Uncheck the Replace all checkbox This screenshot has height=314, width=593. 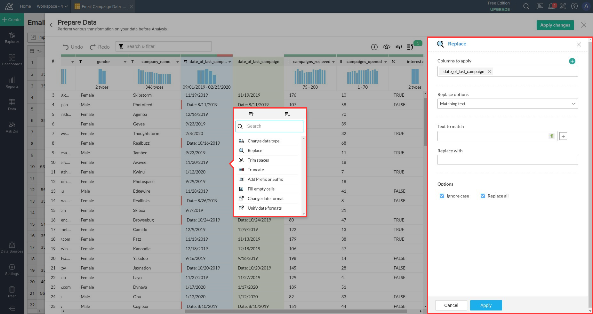coord(483,196)
